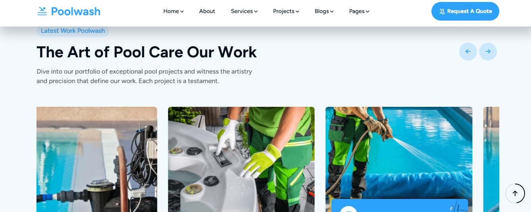Screen dimensions: 531x212
Task: Open the About page
Action: [x=207, y=11]
